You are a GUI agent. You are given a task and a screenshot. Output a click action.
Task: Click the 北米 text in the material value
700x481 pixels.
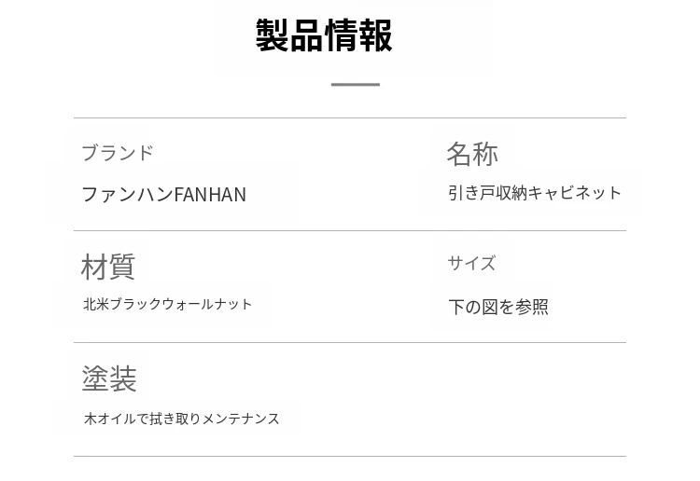[96, 305]
